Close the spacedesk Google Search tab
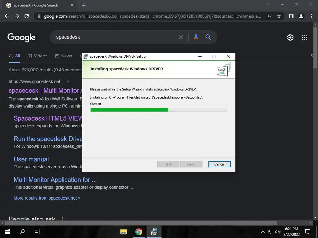318x238 pixels. (72, 5)
